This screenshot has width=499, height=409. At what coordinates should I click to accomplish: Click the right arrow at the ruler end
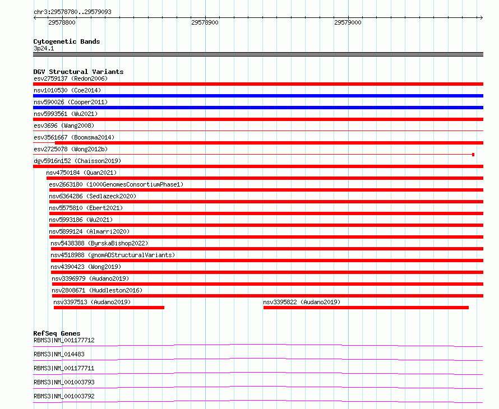tap(482, 17)
